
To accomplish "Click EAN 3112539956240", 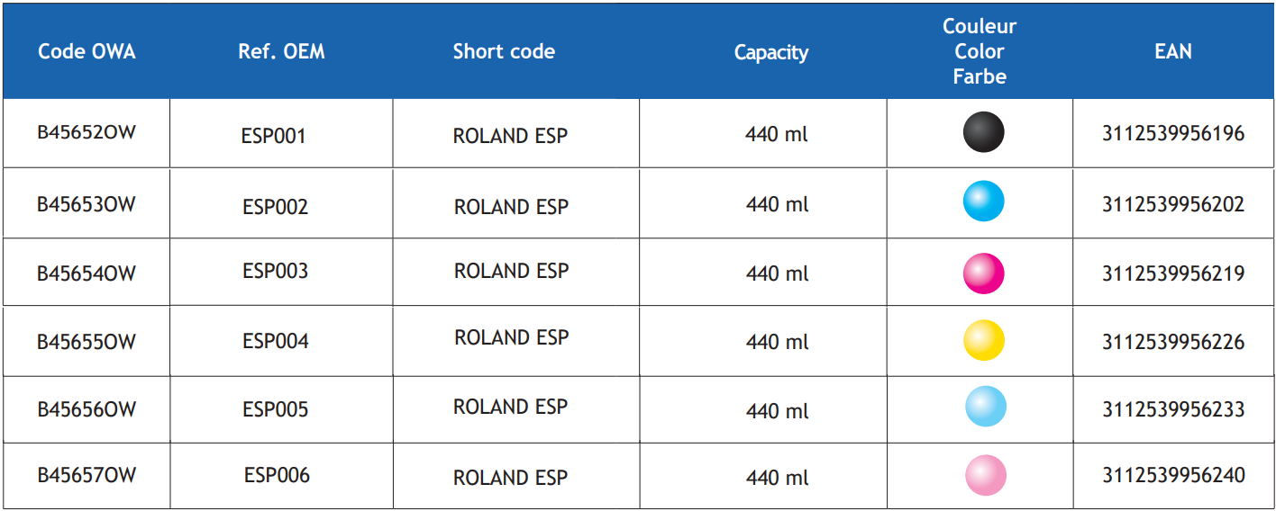I will pos(1173,475).
